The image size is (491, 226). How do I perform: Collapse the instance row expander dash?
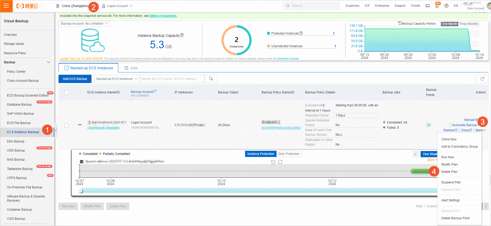coord(80,125)
